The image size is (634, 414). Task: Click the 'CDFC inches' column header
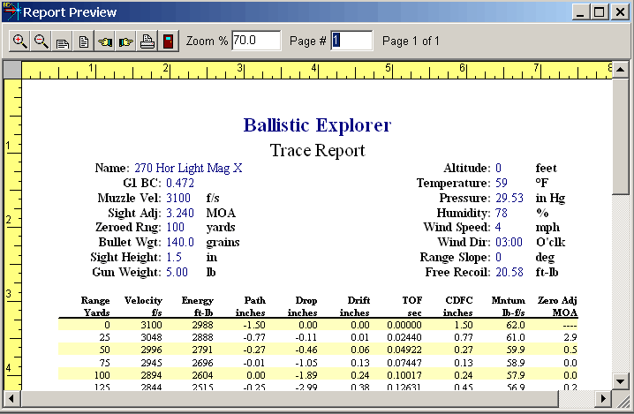pos(458,306)
